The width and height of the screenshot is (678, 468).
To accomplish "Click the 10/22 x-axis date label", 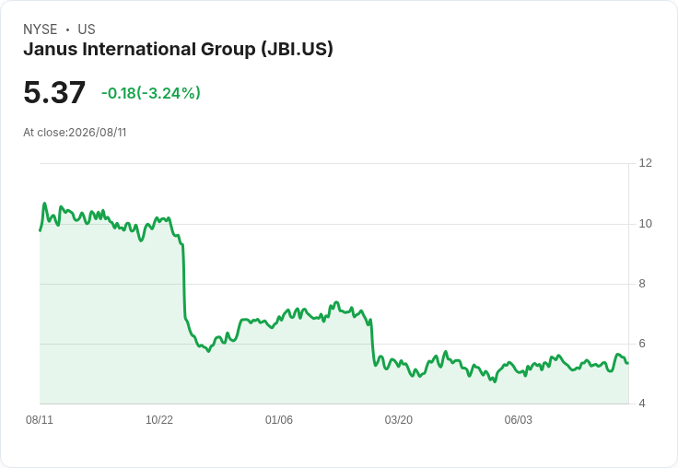I will (x=159, y=420).
